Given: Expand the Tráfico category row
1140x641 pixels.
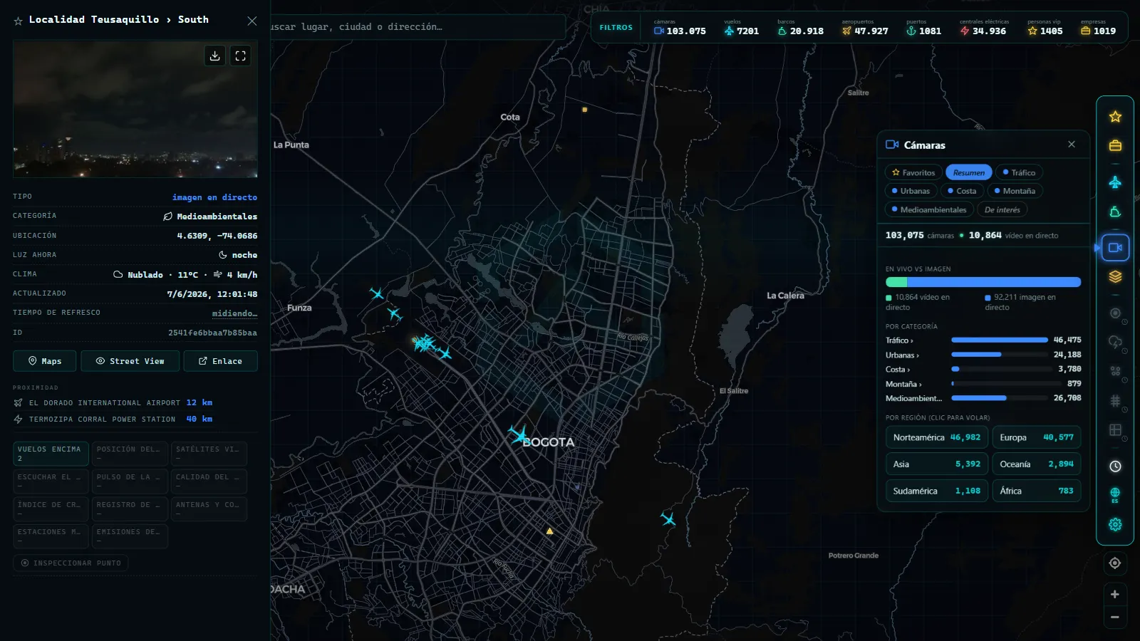Looking at the screenshot, I should [x=983, y=340].
